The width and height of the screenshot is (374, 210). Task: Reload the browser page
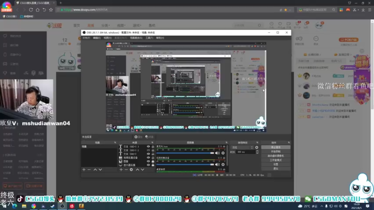point(31,10)
